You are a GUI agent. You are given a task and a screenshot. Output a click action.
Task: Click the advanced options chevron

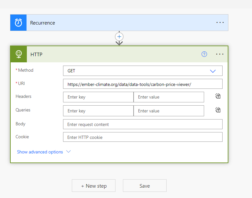point(68,151)
